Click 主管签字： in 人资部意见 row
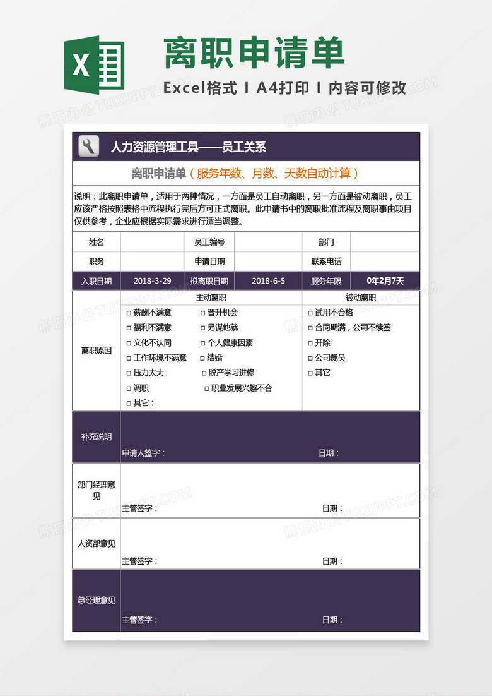Viewport: 492px width, 696px height. pos(139,561)
